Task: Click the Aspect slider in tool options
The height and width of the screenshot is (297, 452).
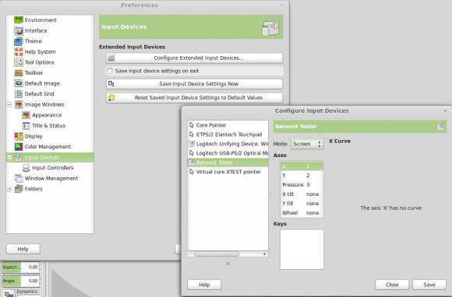Action: coord(20,267)
